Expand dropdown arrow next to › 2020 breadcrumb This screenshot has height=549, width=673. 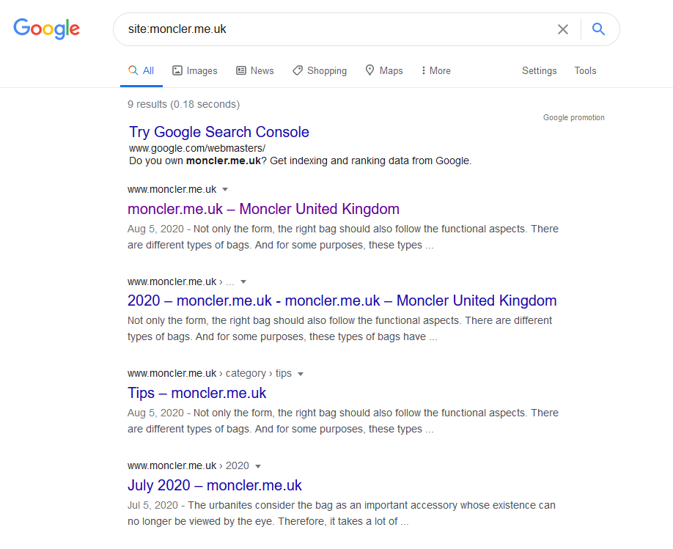click(x=258, y=466)
